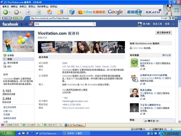
Task: Expand the 顯示廣告 status bar arrow
Action: [x=171, y=129]
